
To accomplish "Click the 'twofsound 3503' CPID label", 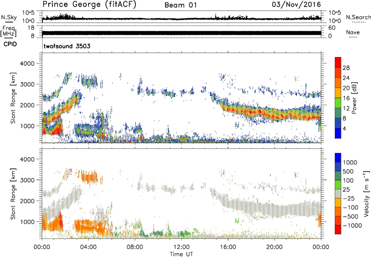I will point(67,46).
